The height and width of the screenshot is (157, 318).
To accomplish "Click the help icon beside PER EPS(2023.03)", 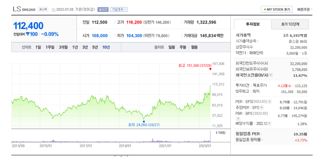I will coord(269,102).
